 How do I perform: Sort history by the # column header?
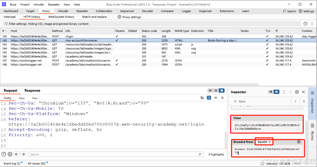tap(5, 31)
